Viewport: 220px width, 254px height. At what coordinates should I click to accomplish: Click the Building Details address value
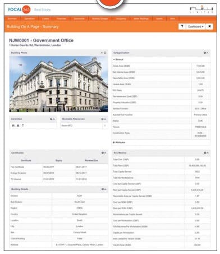80,244
